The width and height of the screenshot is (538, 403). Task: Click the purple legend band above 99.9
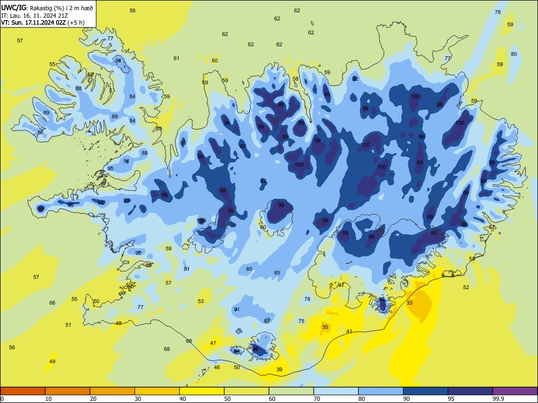[x=515, y=391]
